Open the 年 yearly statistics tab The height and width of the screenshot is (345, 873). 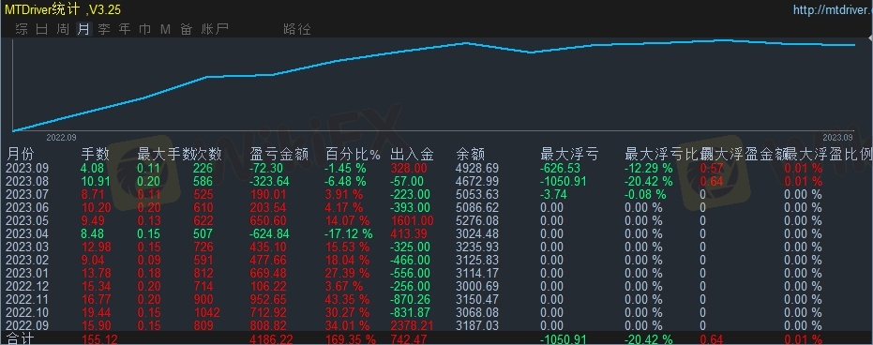point(125,29)
